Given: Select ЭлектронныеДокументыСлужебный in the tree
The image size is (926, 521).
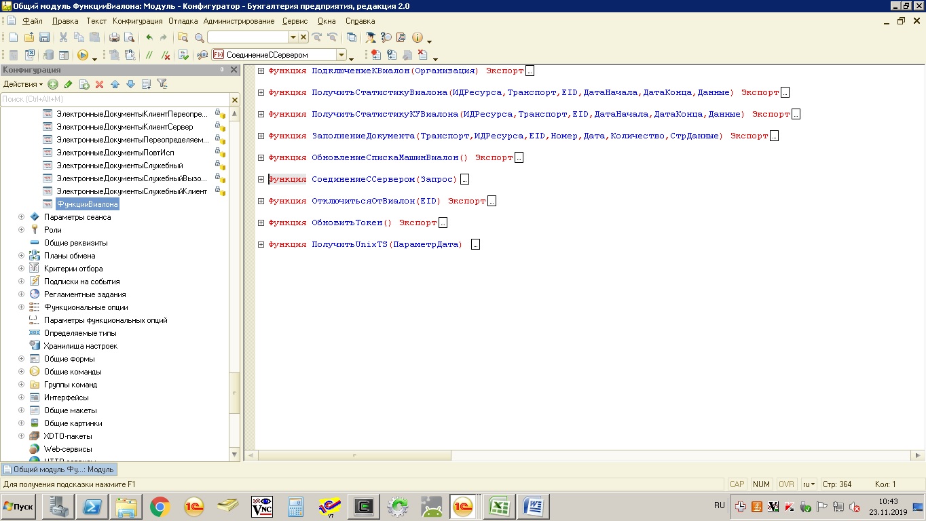Looking at the screenshot, I should click(x=119, y=166).
